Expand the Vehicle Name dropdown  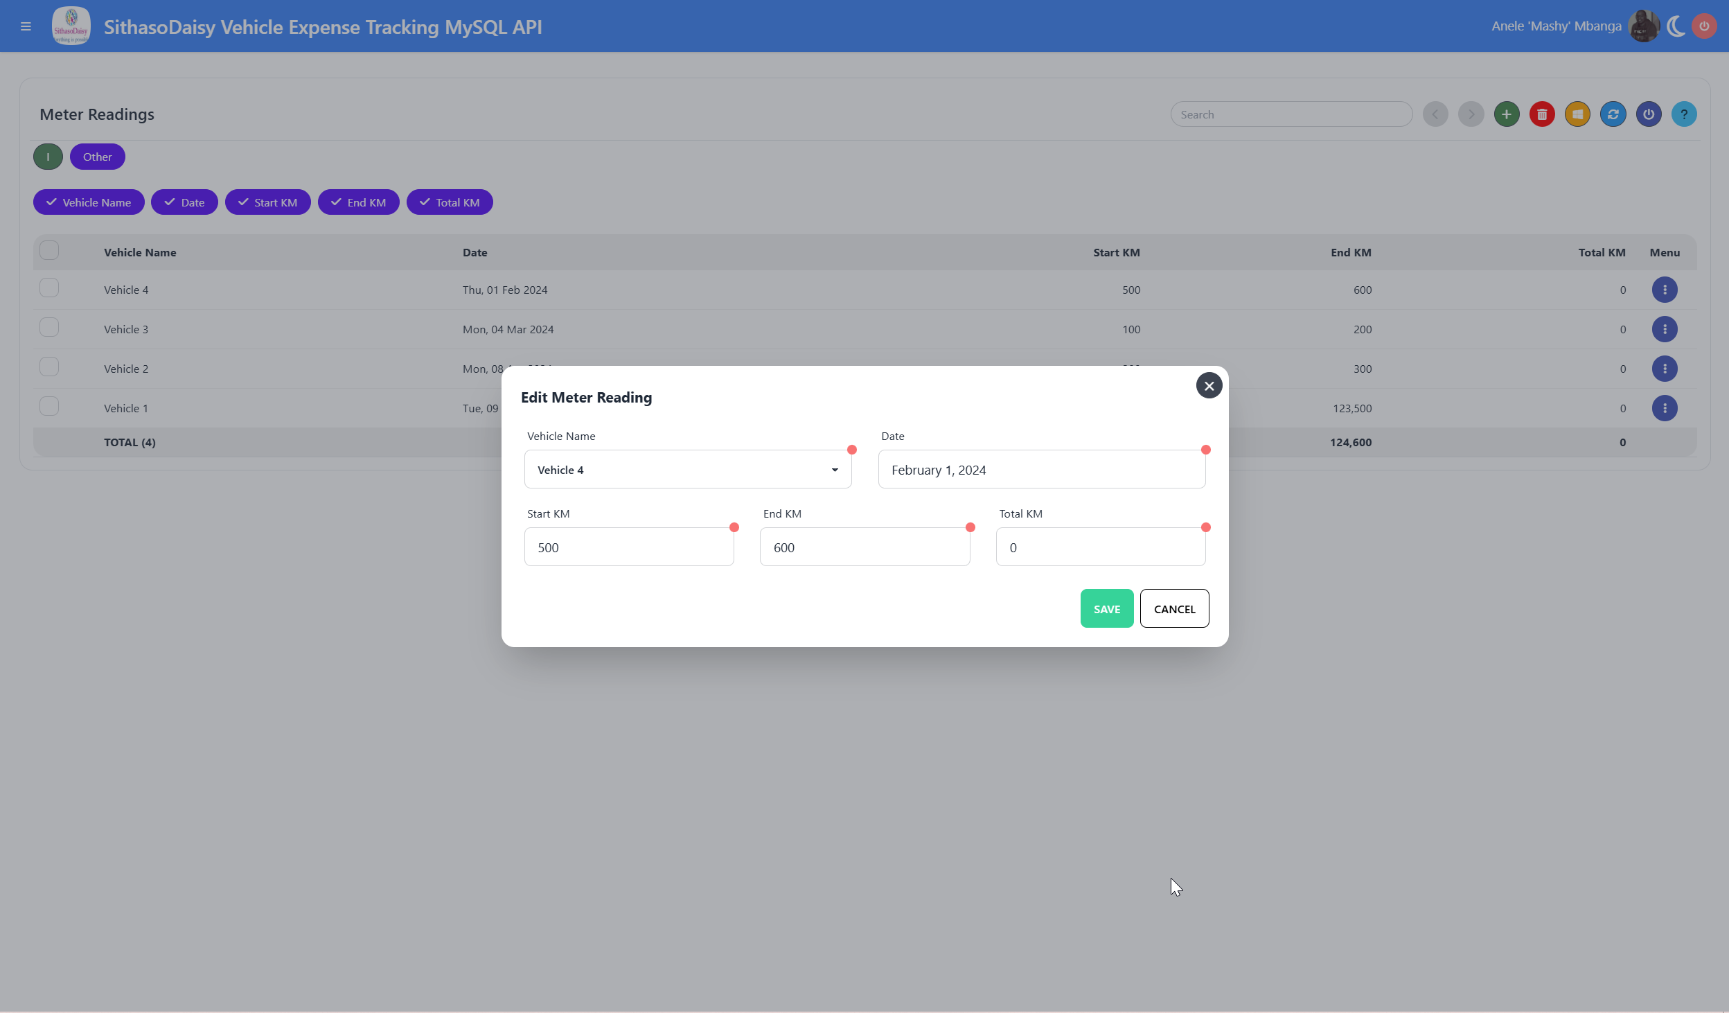pyautogui.click(x=688, y=470)
